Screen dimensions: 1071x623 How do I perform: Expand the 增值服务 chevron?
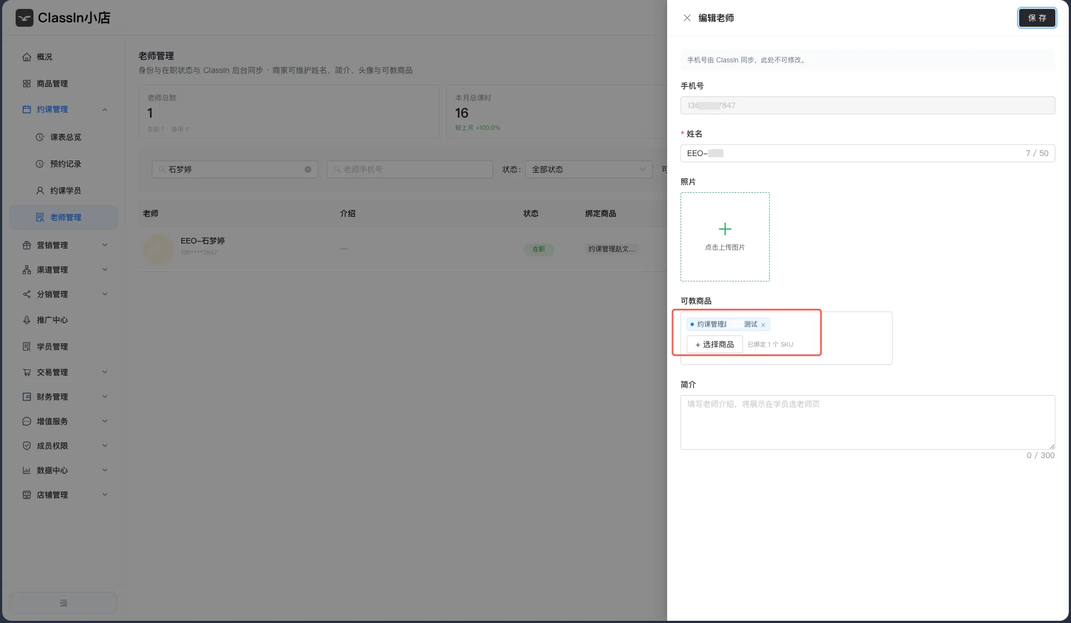(x=105, y=421)
